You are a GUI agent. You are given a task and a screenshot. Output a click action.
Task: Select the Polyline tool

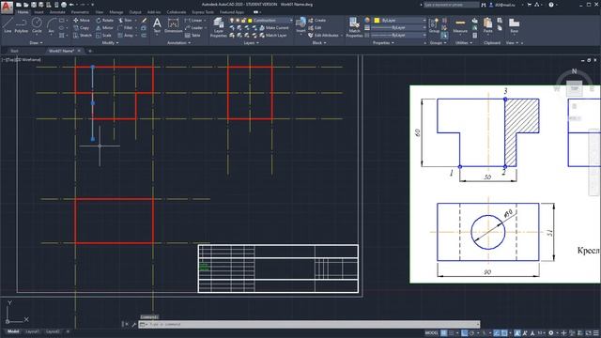click(21, 25)
